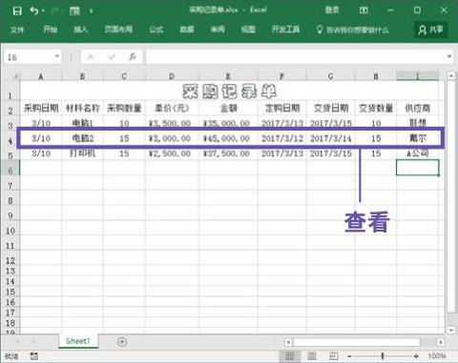Click the zoom in plus button
This screenshot has height=363, width=458.
(416, 356)
